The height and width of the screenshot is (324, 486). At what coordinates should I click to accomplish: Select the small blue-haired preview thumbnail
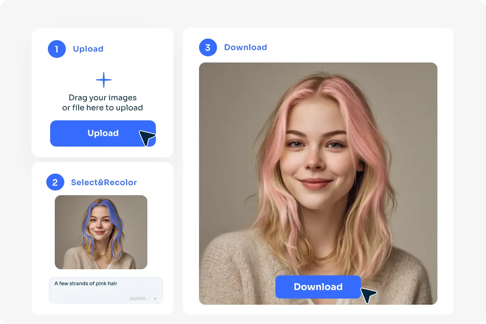(x=101, y=232)
